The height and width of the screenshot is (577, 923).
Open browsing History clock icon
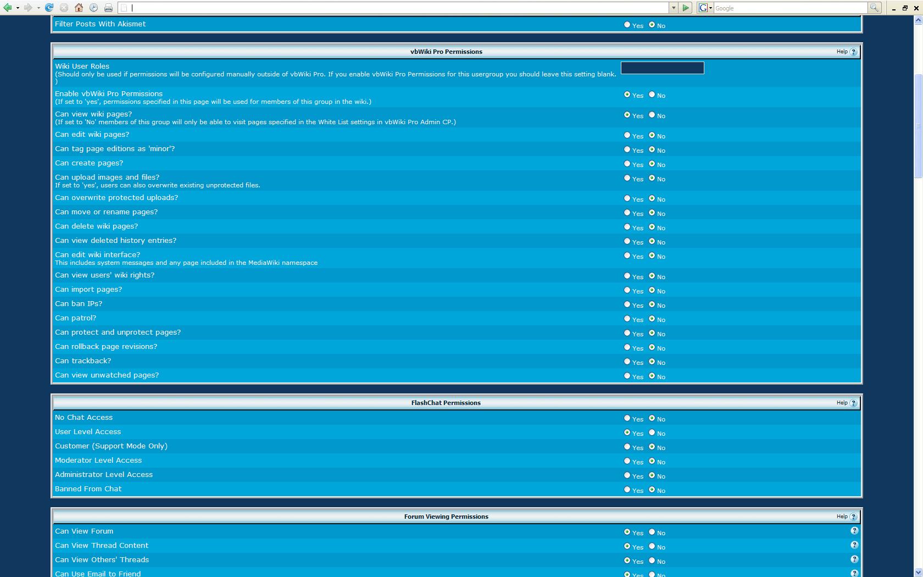94,8
